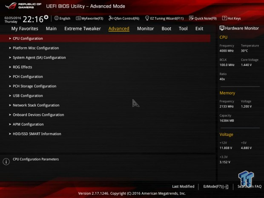This screenshot has height=198, width=264.
Task: Expand arrow beside PCH Configuration
Action: tap(10, 77)
